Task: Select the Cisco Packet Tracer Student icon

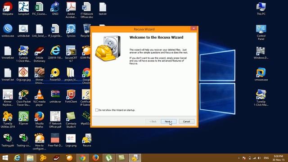Action: pos(23,98)
